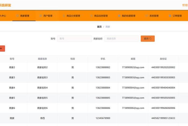This screenshot has width=188, height=126.
Task: Click phone number 13823888883
Action: 103,77
